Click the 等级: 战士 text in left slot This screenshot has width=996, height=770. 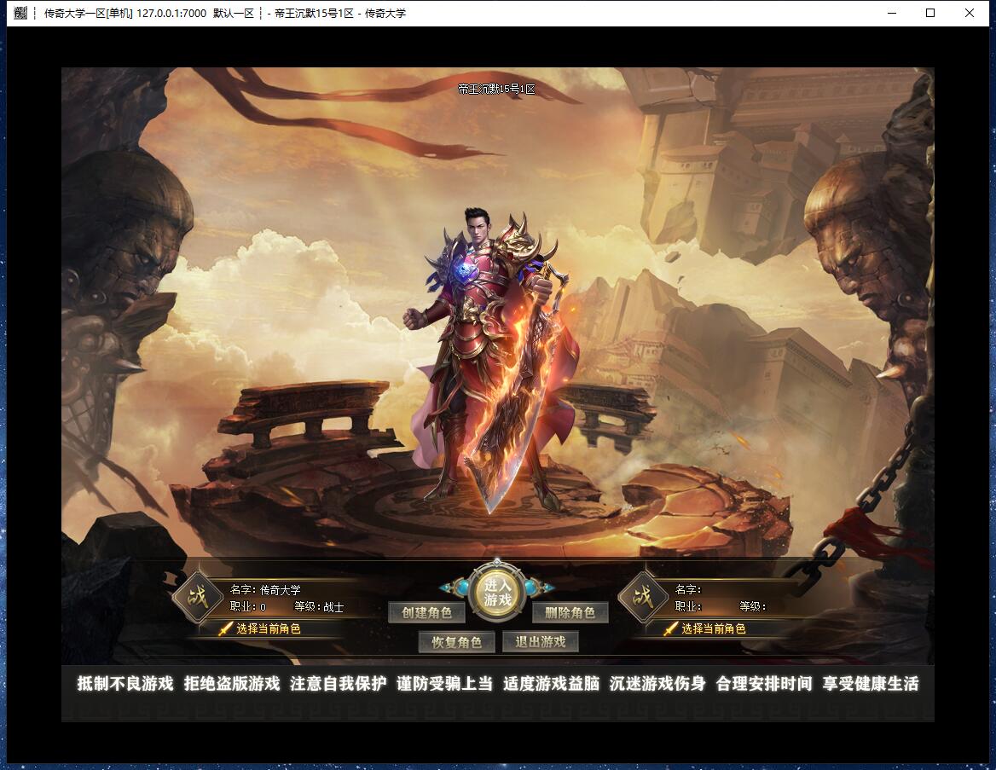click(319, 607)
